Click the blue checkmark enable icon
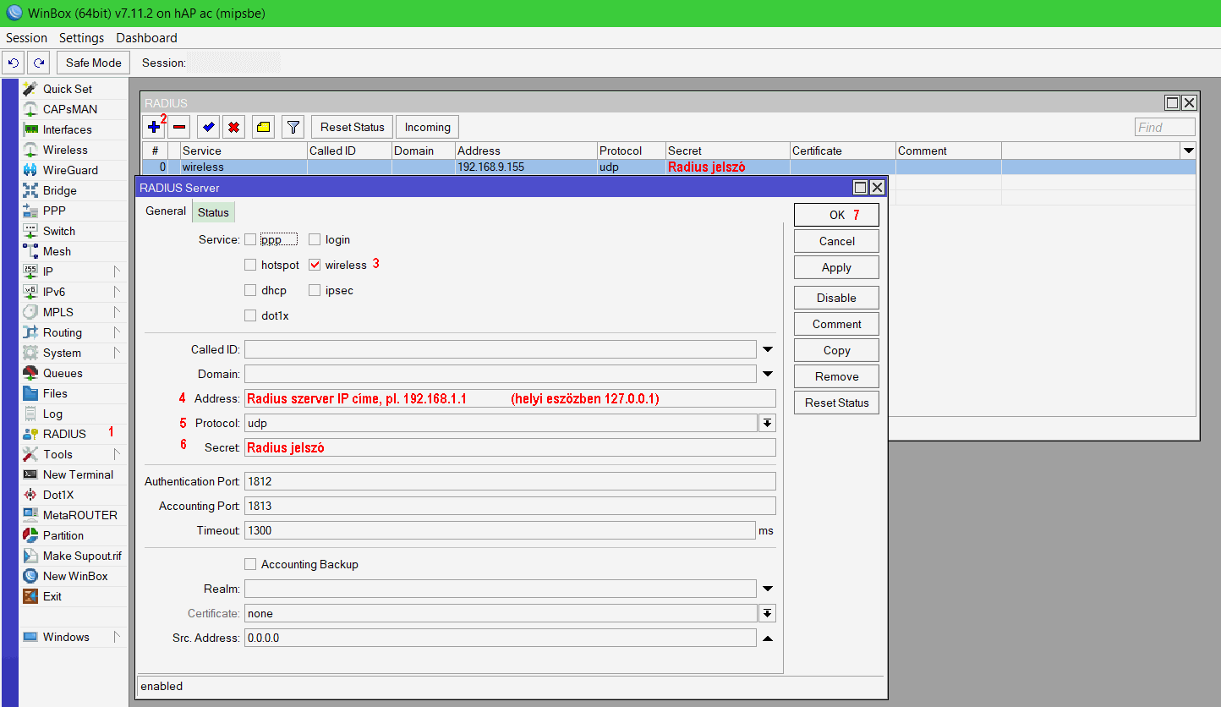This screenshot has height=707, width=1221. 208,128
